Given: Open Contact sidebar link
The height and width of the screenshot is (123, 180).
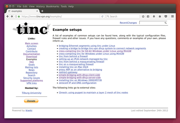Looking at the screenshot, I should [x=31, y=49].
